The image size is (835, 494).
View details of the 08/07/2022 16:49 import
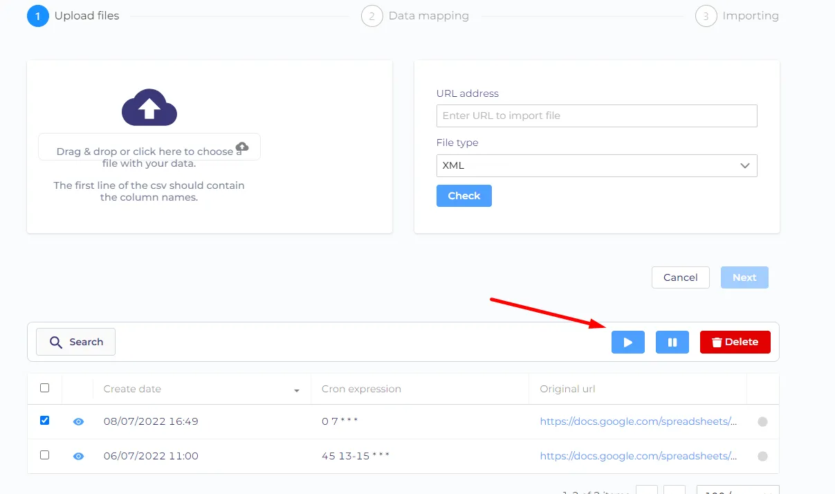click(x=79, y=421)
